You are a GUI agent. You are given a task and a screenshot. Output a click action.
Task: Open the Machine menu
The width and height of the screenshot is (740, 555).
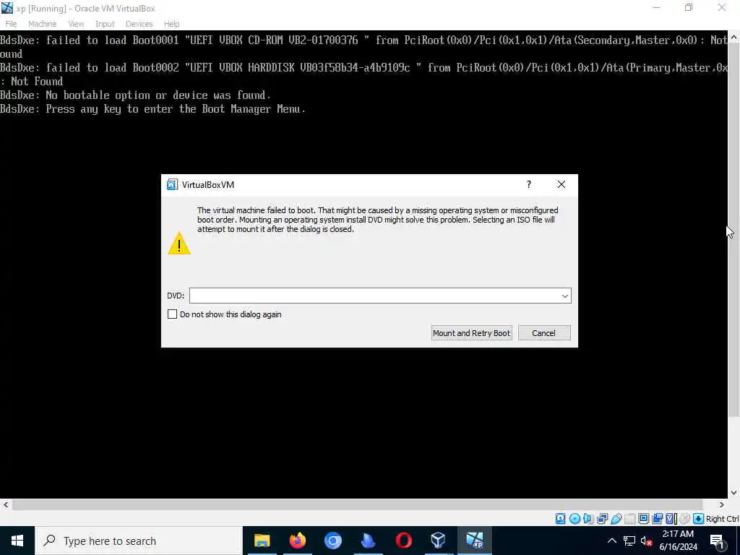tap(42, 24)
